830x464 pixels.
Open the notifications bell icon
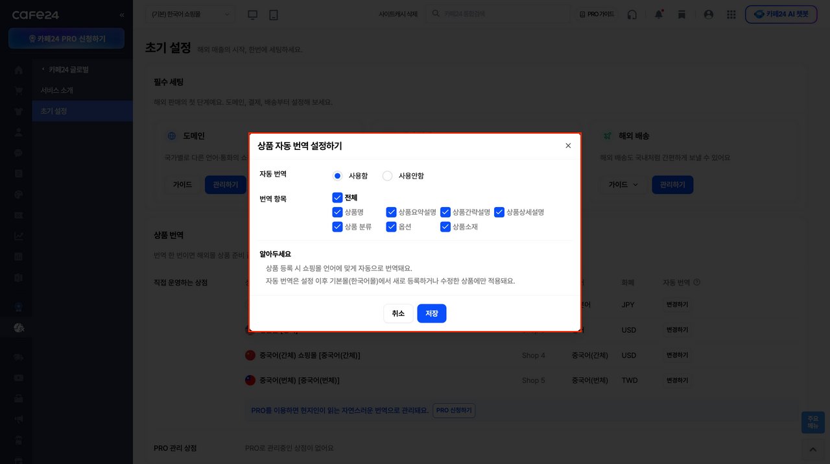(659, 14)
